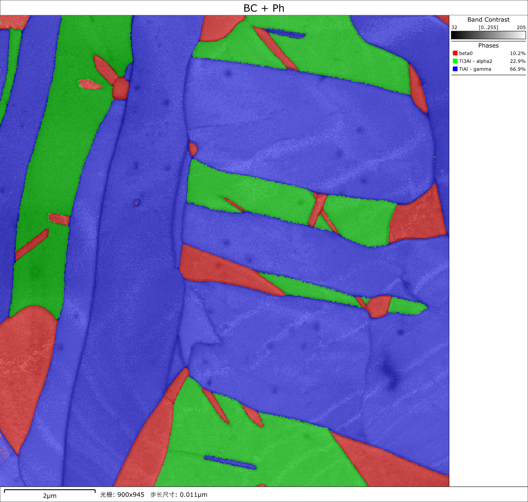The width and height of the screenshot is (528, 502).
Task: Click the red beta0 phase swatch
Action: [455, 53]
